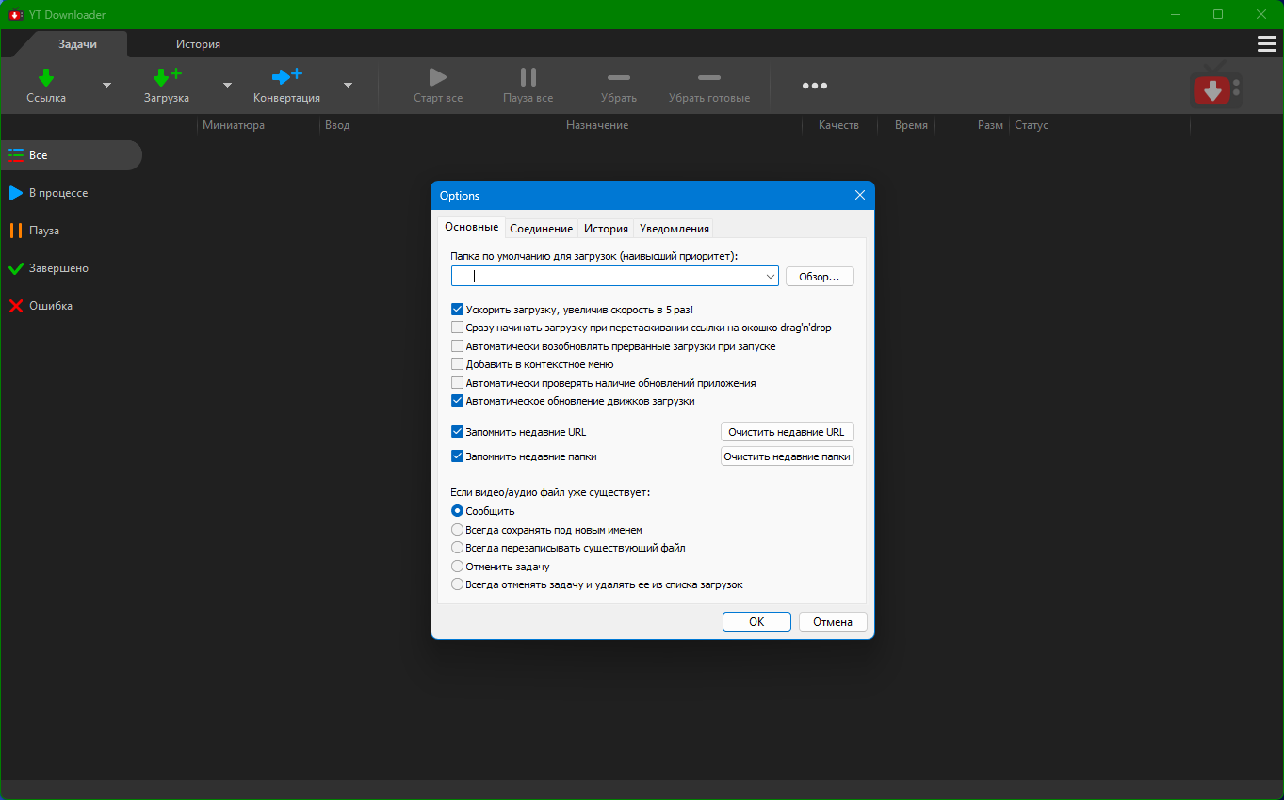Click the Обзор... browse button
The image size is (1284, 800).
click(x=819, y=277)
